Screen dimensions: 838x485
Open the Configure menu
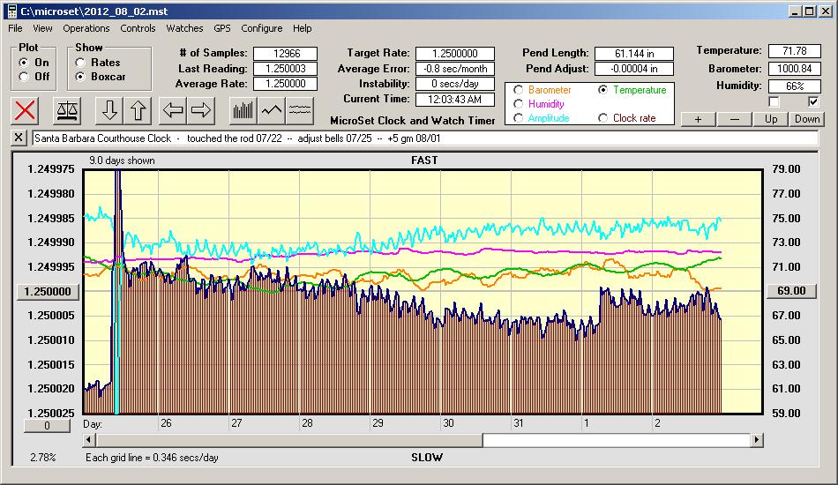point(262,28)
